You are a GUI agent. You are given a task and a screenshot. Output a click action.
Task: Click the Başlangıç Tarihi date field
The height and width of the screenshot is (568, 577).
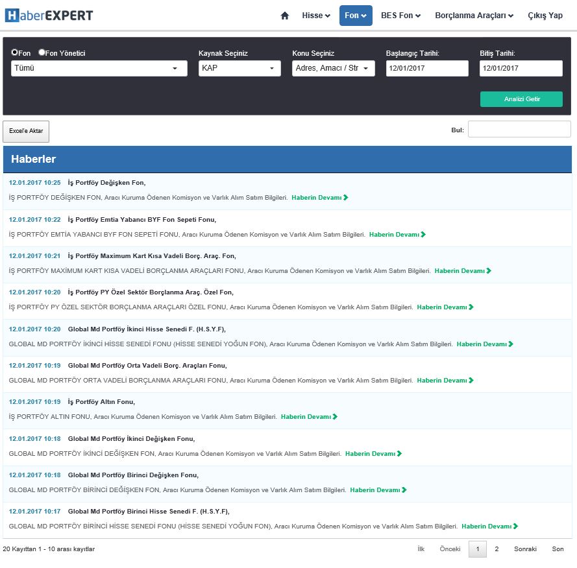click(427, 68)
